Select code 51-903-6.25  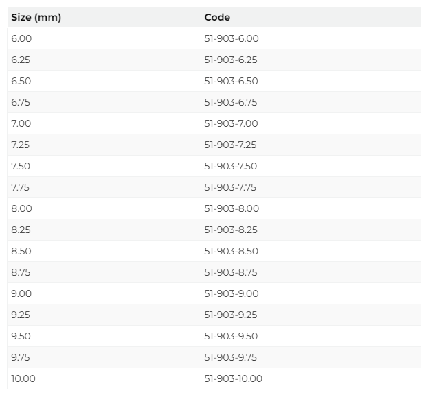click(x=231, y=60)
